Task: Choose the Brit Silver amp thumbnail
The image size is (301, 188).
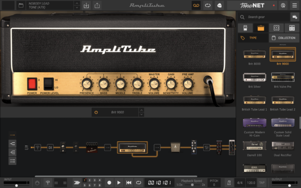Action: point(254,77)
